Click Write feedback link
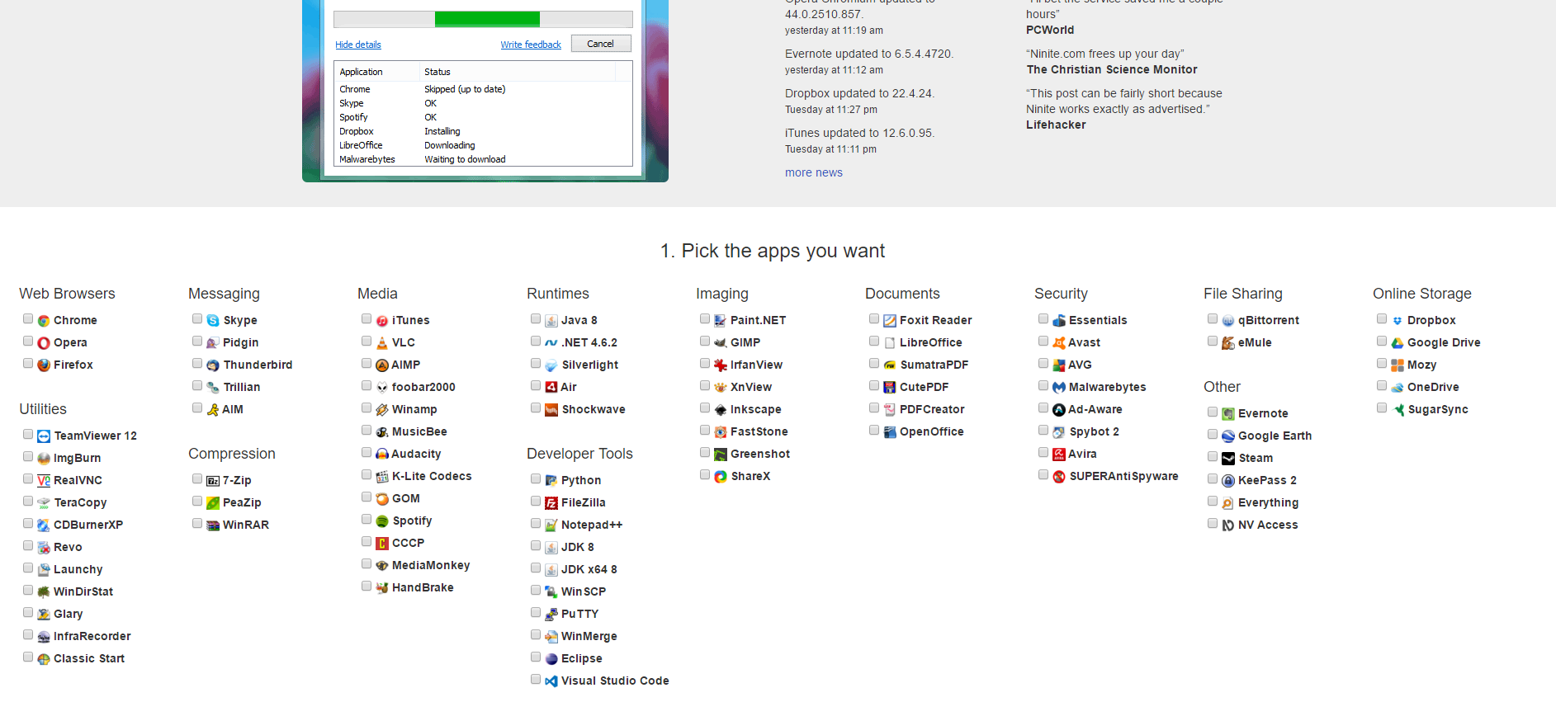The width and height of the screenshot is (1556, 702). point(531,45)
